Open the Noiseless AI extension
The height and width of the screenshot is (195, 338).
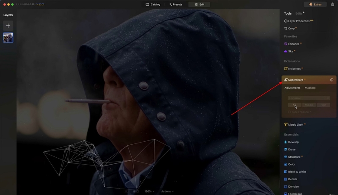pos(293,68)
